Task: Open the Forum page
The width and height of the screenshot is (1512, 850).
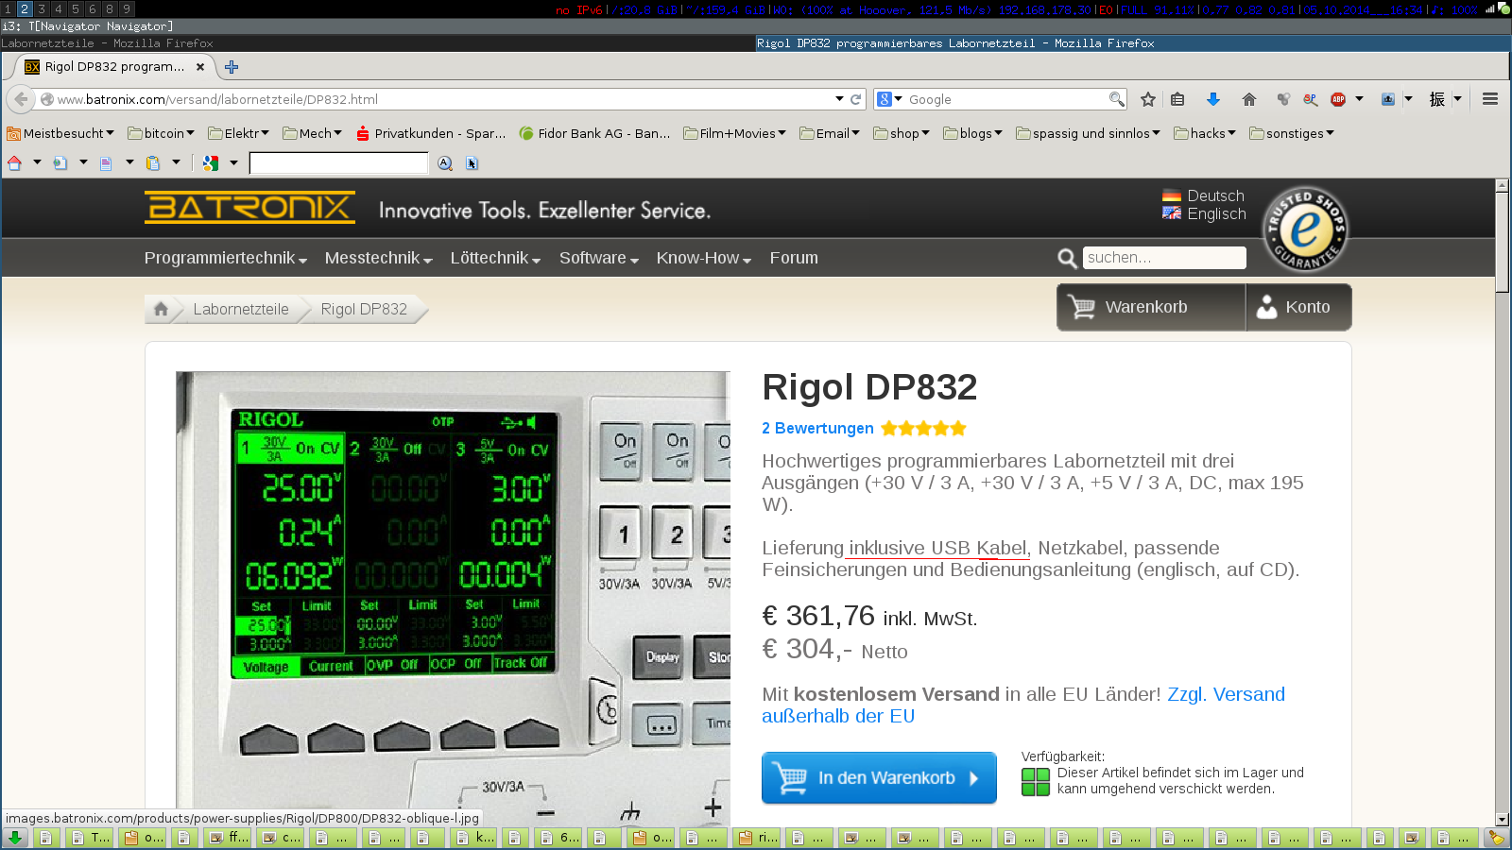Action: (794, 258)
